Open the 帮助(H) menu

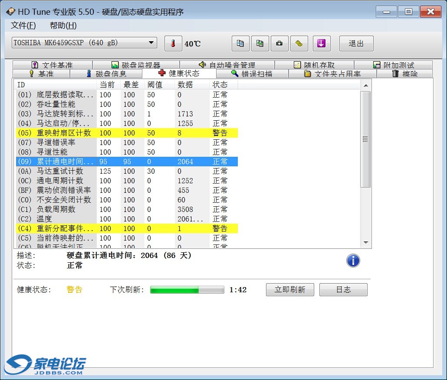click(63, 25)
